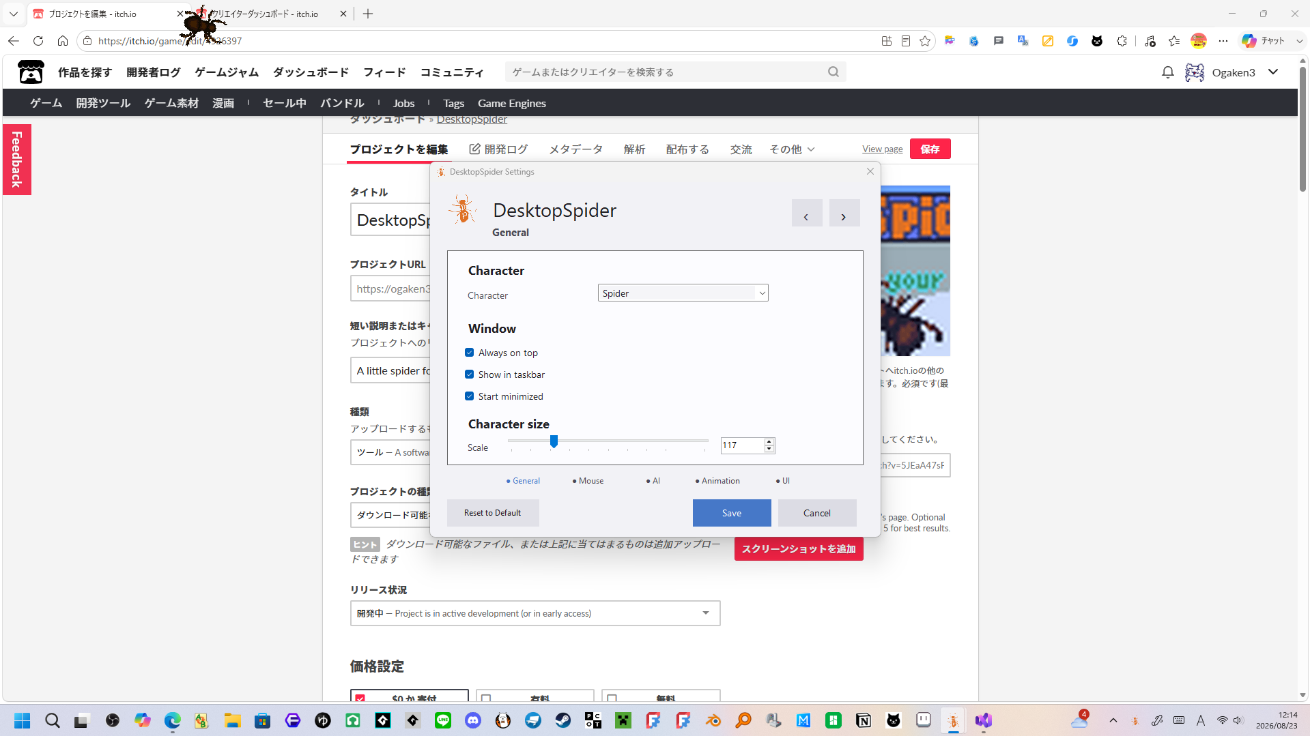The height and width of the screenshot is (736, 1310).
Task: Open Discord from the taskbar
Action: click(473, 720)
